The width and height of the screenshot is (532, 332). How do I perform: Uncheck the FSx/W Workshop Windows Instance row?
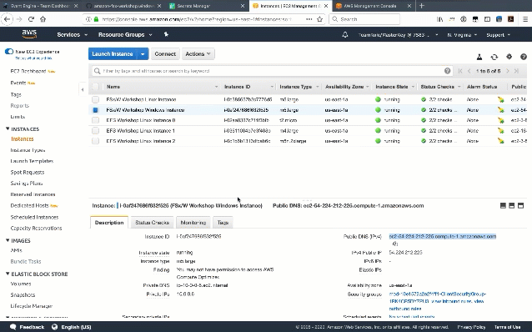point(95,110)
